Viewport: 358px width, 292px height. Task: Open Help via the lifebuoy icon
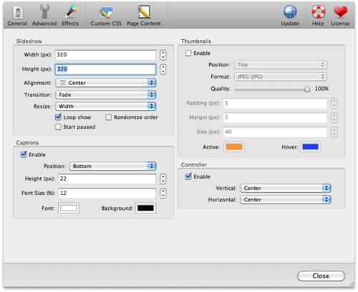tap(318, 16)
